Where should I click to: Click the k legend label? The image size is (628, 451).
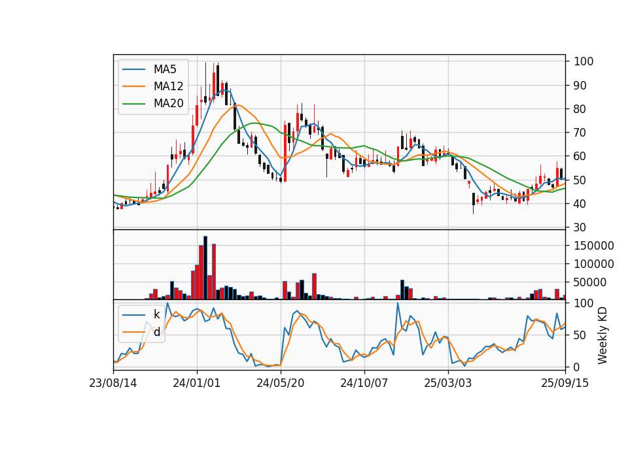pos(156,314)
